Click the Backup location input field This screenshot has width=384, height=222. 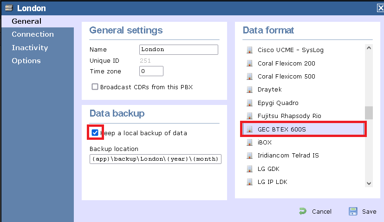155,159
